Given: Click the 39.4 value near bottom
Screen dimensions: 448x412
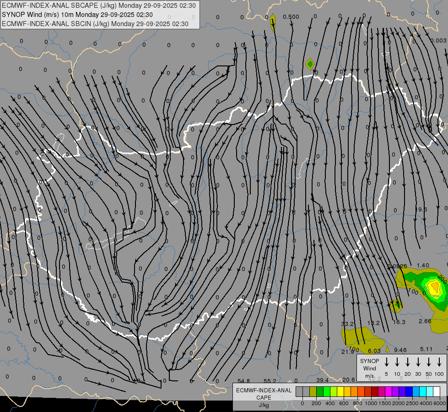Looking at the screenshot, I should coord(322,380).
